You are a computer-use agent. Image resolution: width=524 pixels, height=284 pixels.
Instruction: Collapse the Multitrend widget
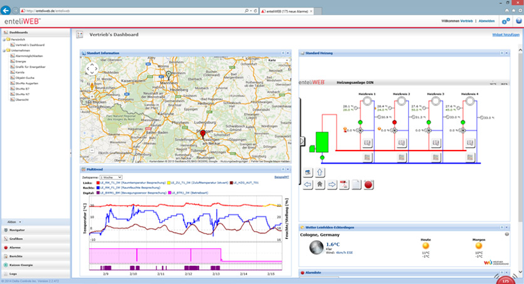click(x=283, y=169)
